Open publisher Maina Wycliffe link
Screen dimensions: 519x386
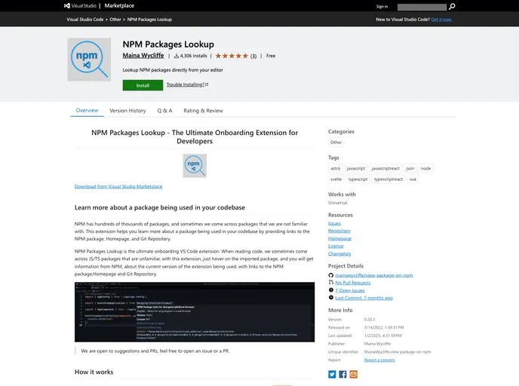pyautogui.click(x=143, y=56)
